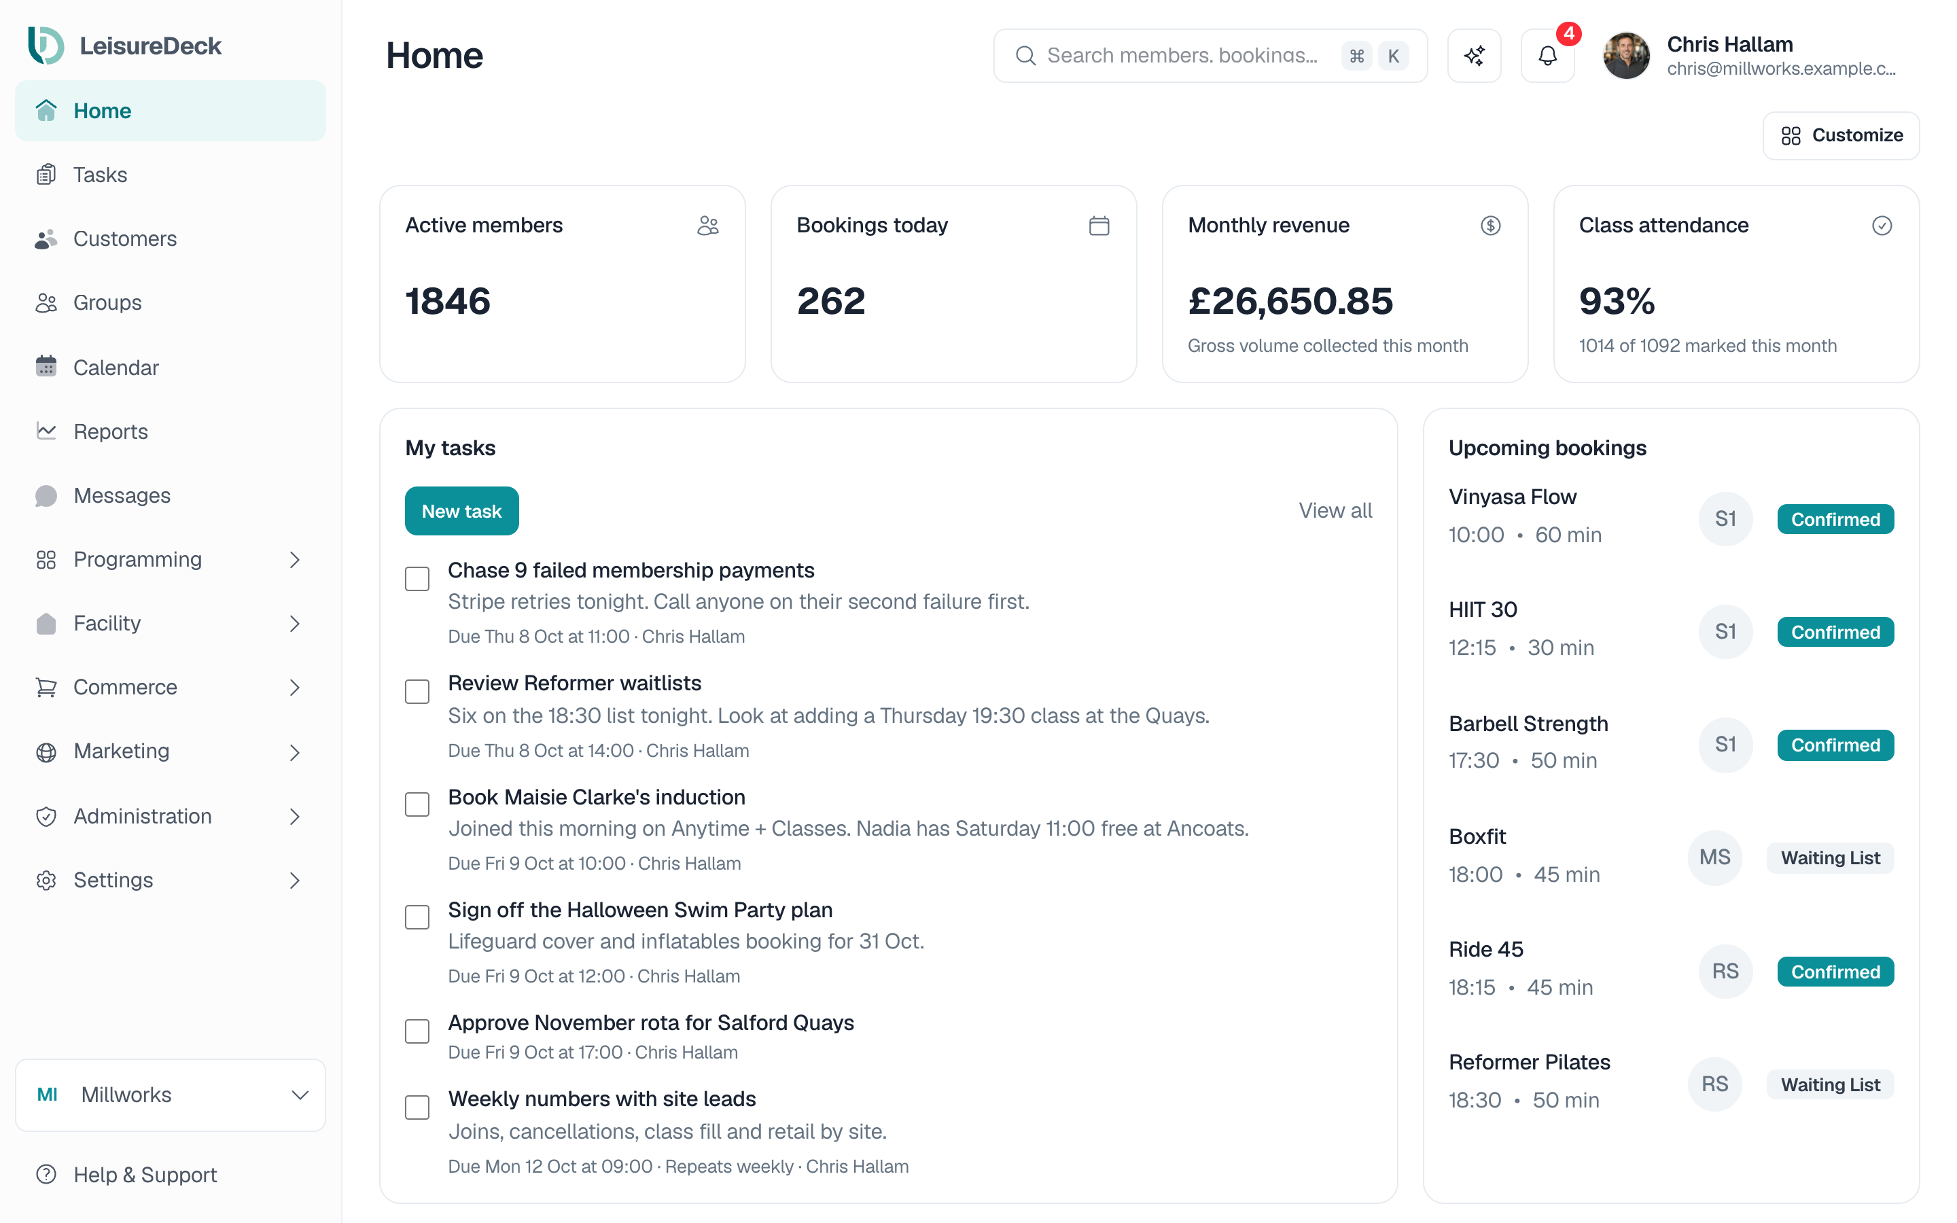Click the Active members people icon
1957x1223 pixels.
[707, 225]
